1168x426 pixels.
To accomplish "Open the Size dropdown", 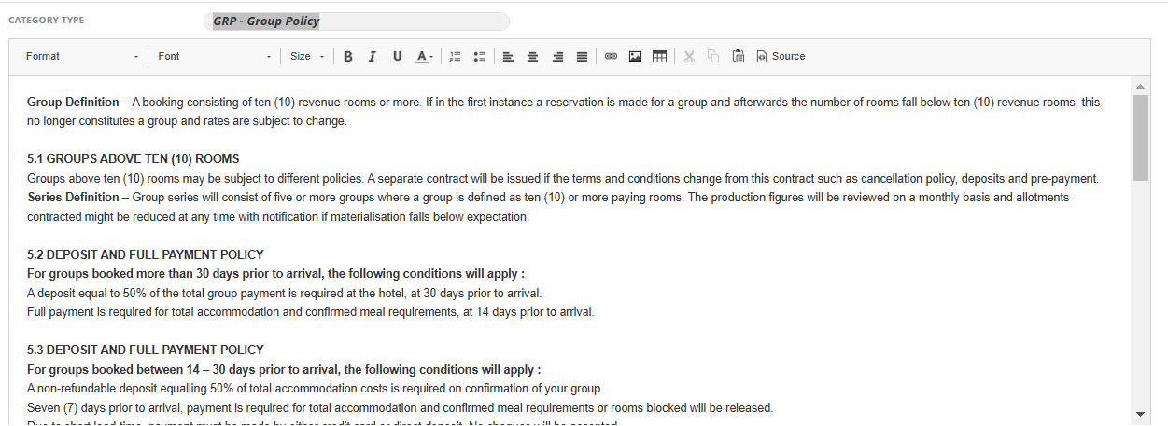I will tap(306, 57).
